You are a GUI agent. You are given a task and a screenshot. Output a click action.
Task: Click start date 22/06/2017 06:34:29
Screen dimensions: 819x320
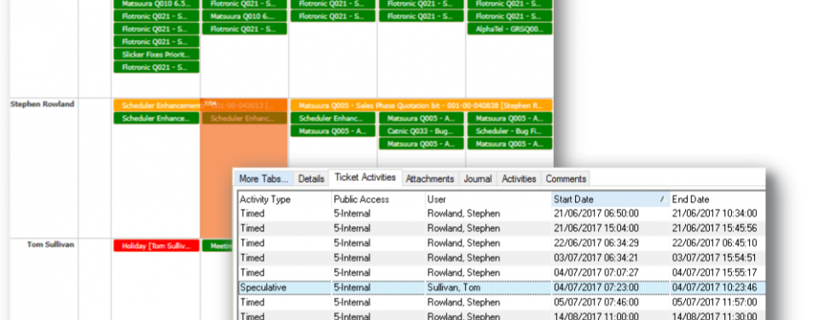(x=595, y=243)
